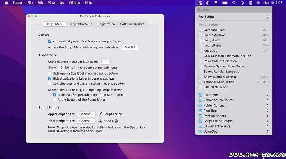
Task: Click the Script Editor app icon
Action: click(100, 114)
